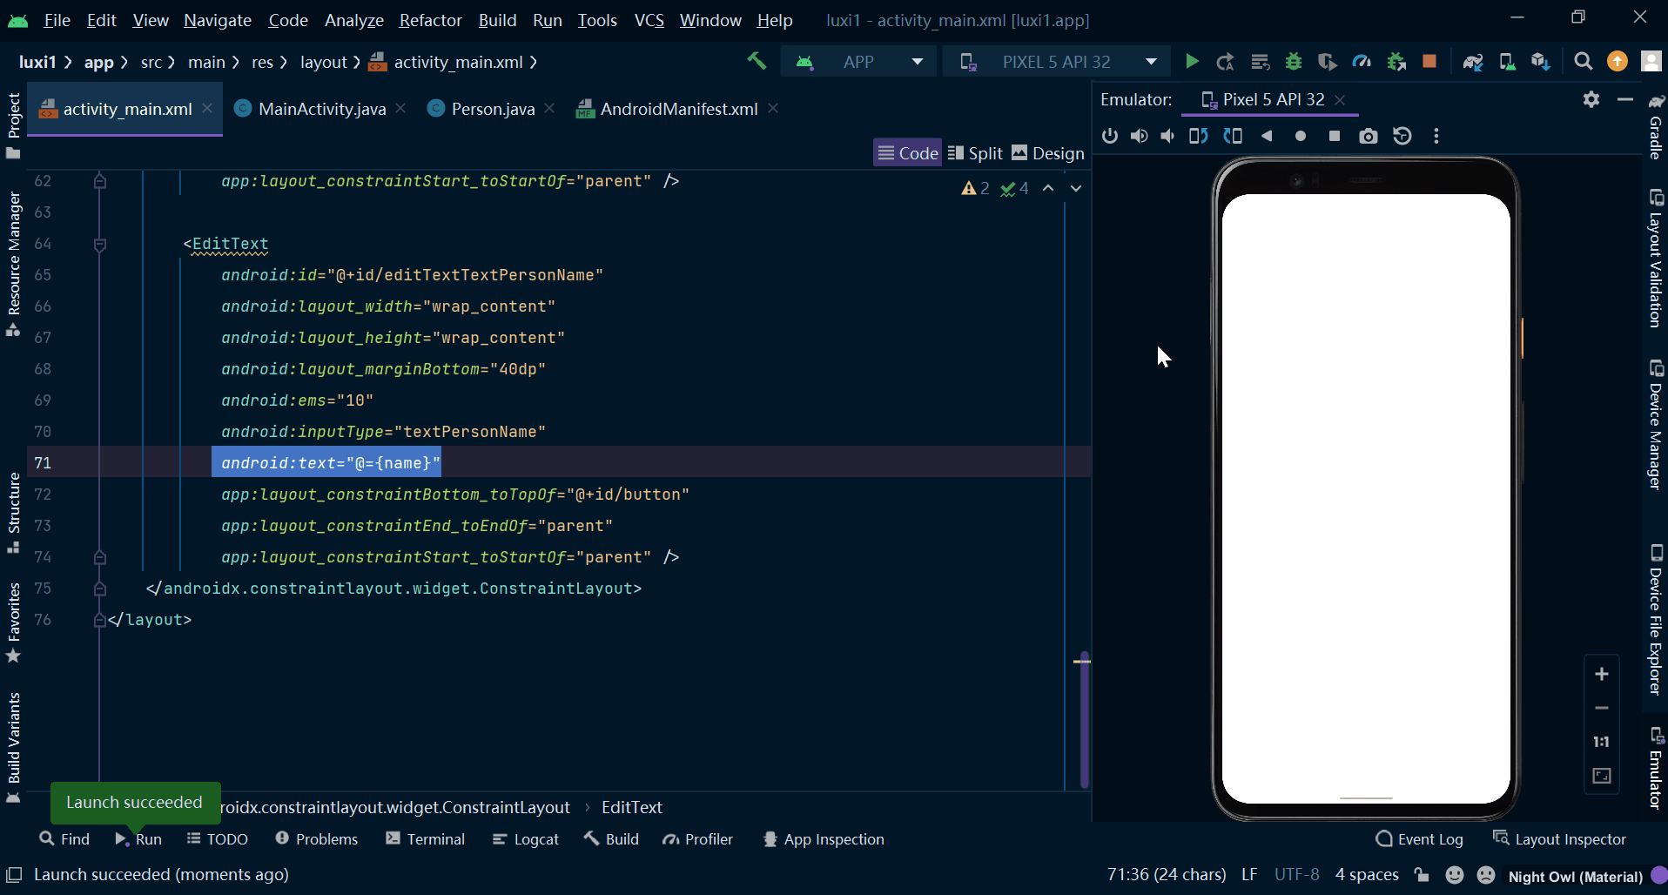Viewport: 1668px width, 895px height.
Task: Click the Night Owl theme color indicator
Action: [1659, 876]
